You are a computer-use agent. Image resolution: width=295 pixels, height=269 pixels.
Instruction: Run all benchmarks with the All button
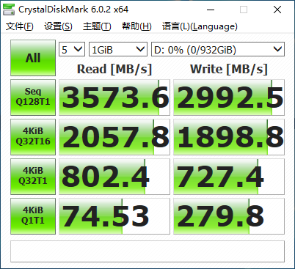[33, 58]
